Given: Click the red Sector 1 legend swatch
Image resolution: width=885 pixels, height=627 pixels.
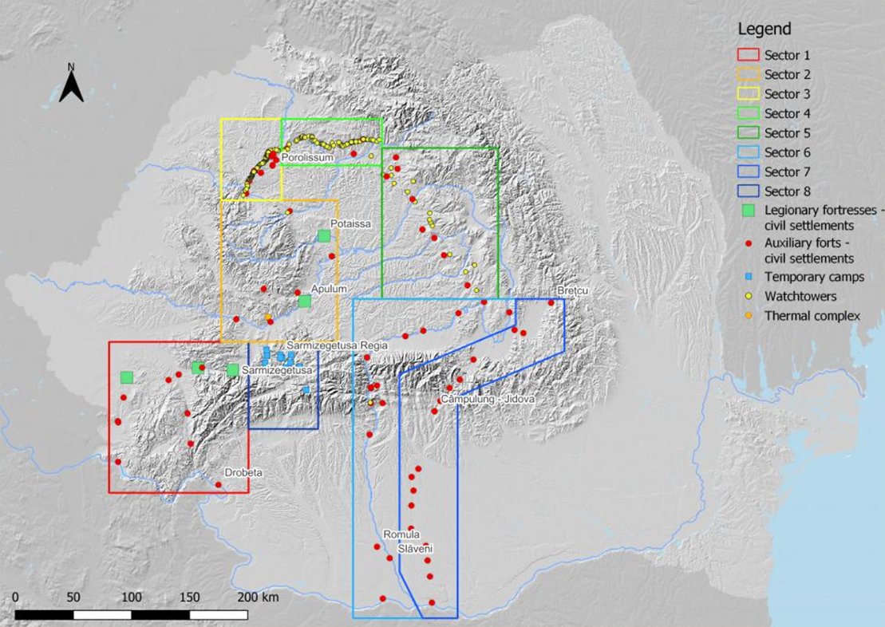Looking at the screenshot, I should [x=748, y=55].
